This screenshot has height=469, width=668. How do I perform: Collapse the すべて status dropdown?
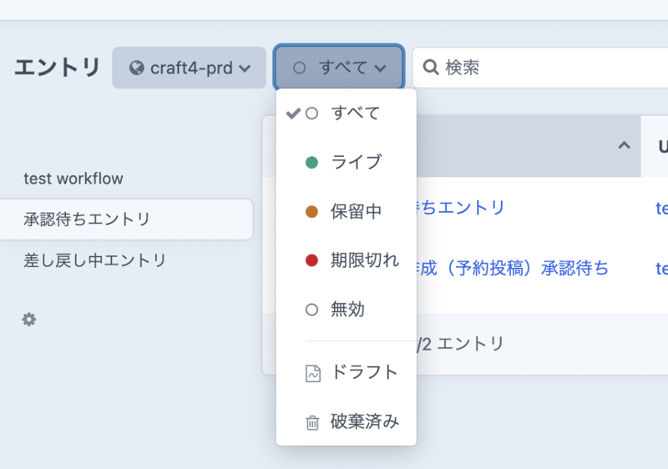339,68
